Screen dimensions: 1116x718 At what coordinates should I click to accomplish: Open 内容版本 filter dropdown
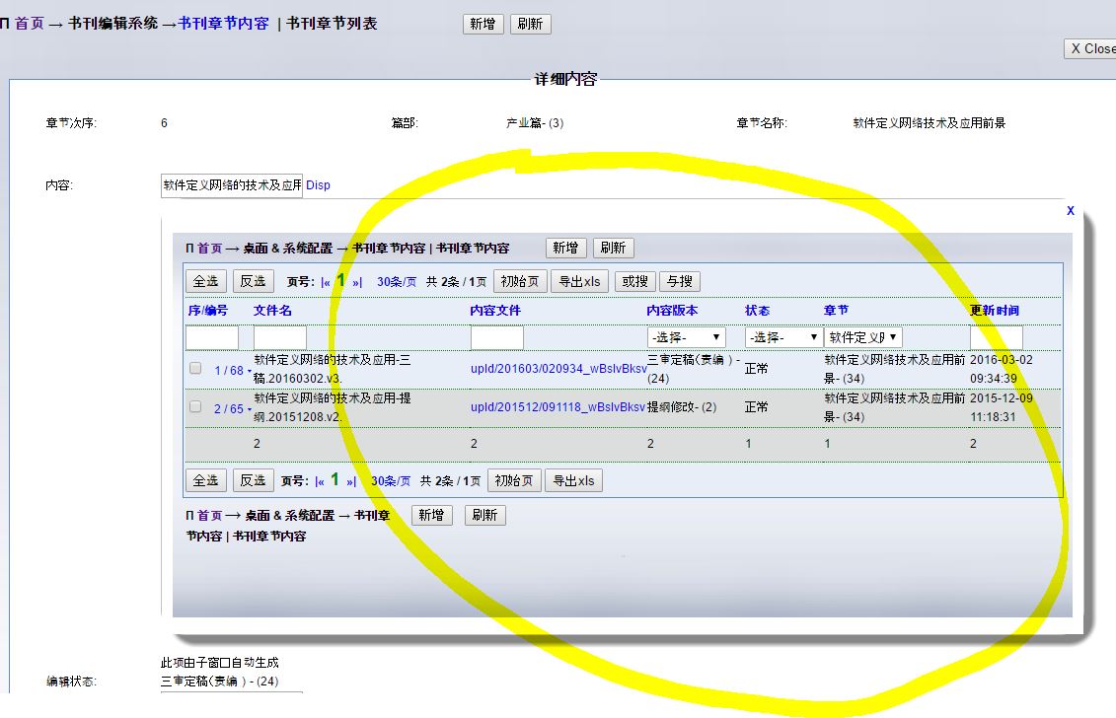point(686,338)
